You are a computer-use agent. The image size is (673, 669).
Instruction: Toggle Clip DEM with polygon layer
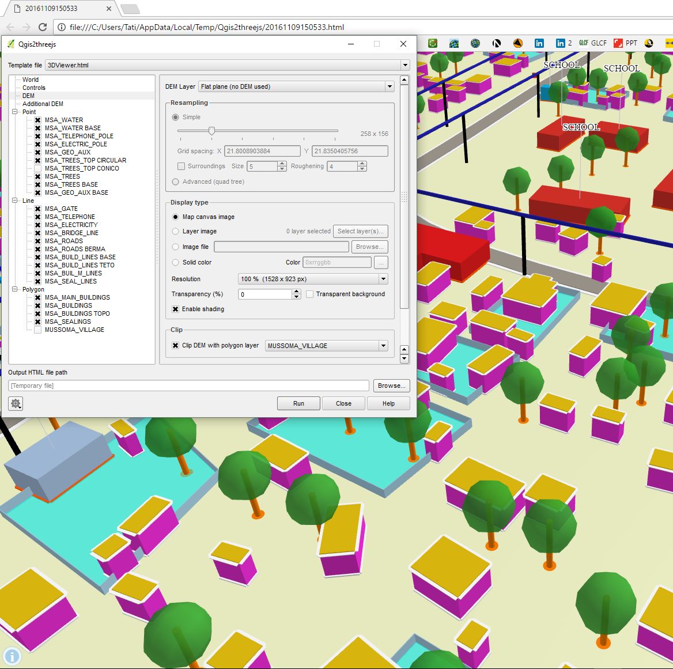coord(175,345)
